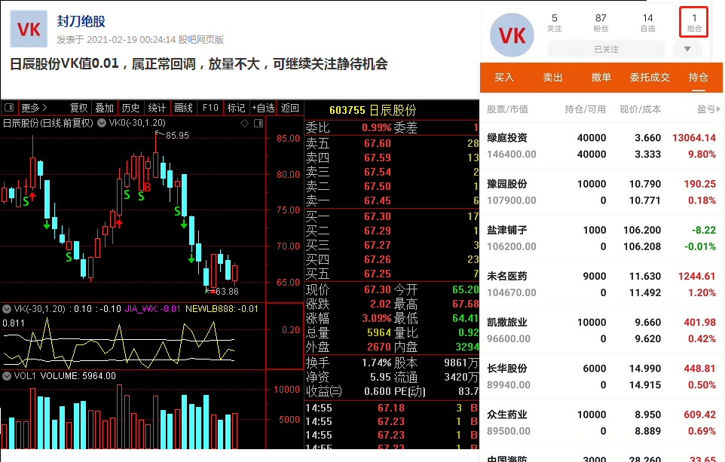Click the 日辰股份(日线.前复权) chart title

(x=48, y=123)
